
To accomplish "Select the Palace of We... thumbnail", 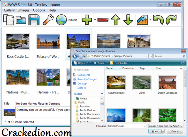I will click(x=48, y=42).
